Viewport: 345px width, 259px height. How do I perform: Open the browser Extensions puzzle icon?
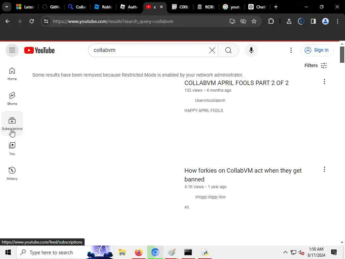(271, 21)
